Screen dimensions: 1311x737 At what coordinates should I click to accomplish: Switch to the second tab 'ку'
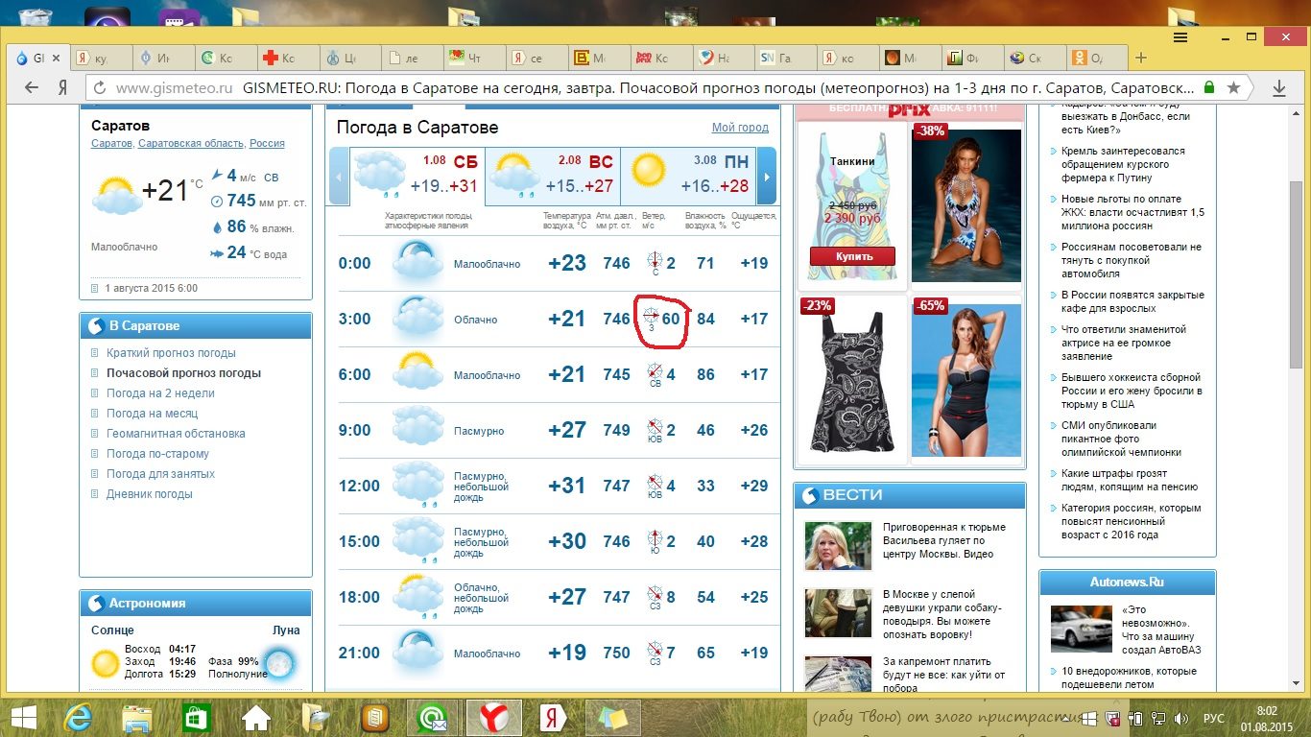[x=101, y=59]
